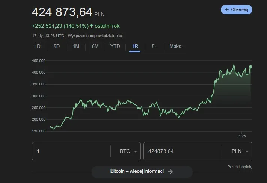Open the Wyłączenie odpowiedzialności link
The image size is (267, 183).
(x=95, y=36)
